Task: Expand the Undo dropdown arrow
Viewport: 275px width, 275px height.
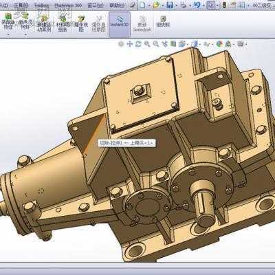Action: coord(203,5)
